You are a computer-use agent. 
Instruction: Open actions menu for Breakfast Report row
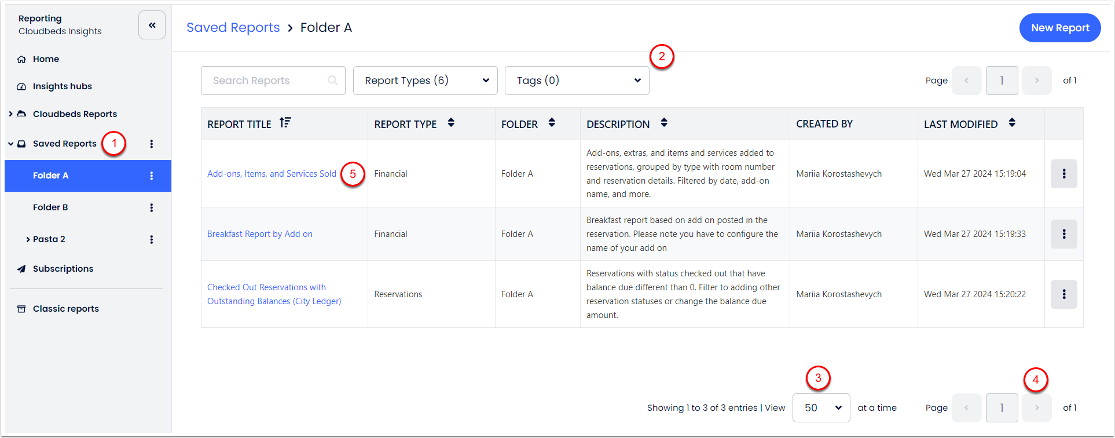pos(1063,234)
